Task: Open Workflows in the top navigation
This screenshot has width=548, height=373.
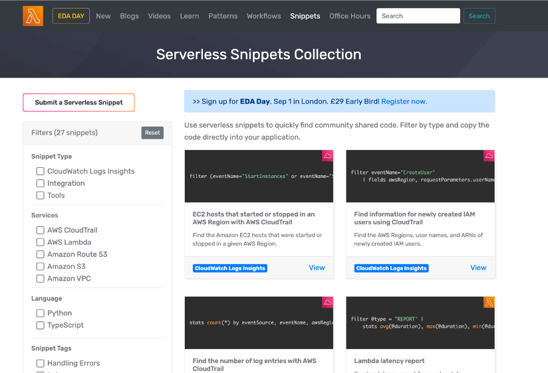Action: pyautogui.click(x=264, y=16)
